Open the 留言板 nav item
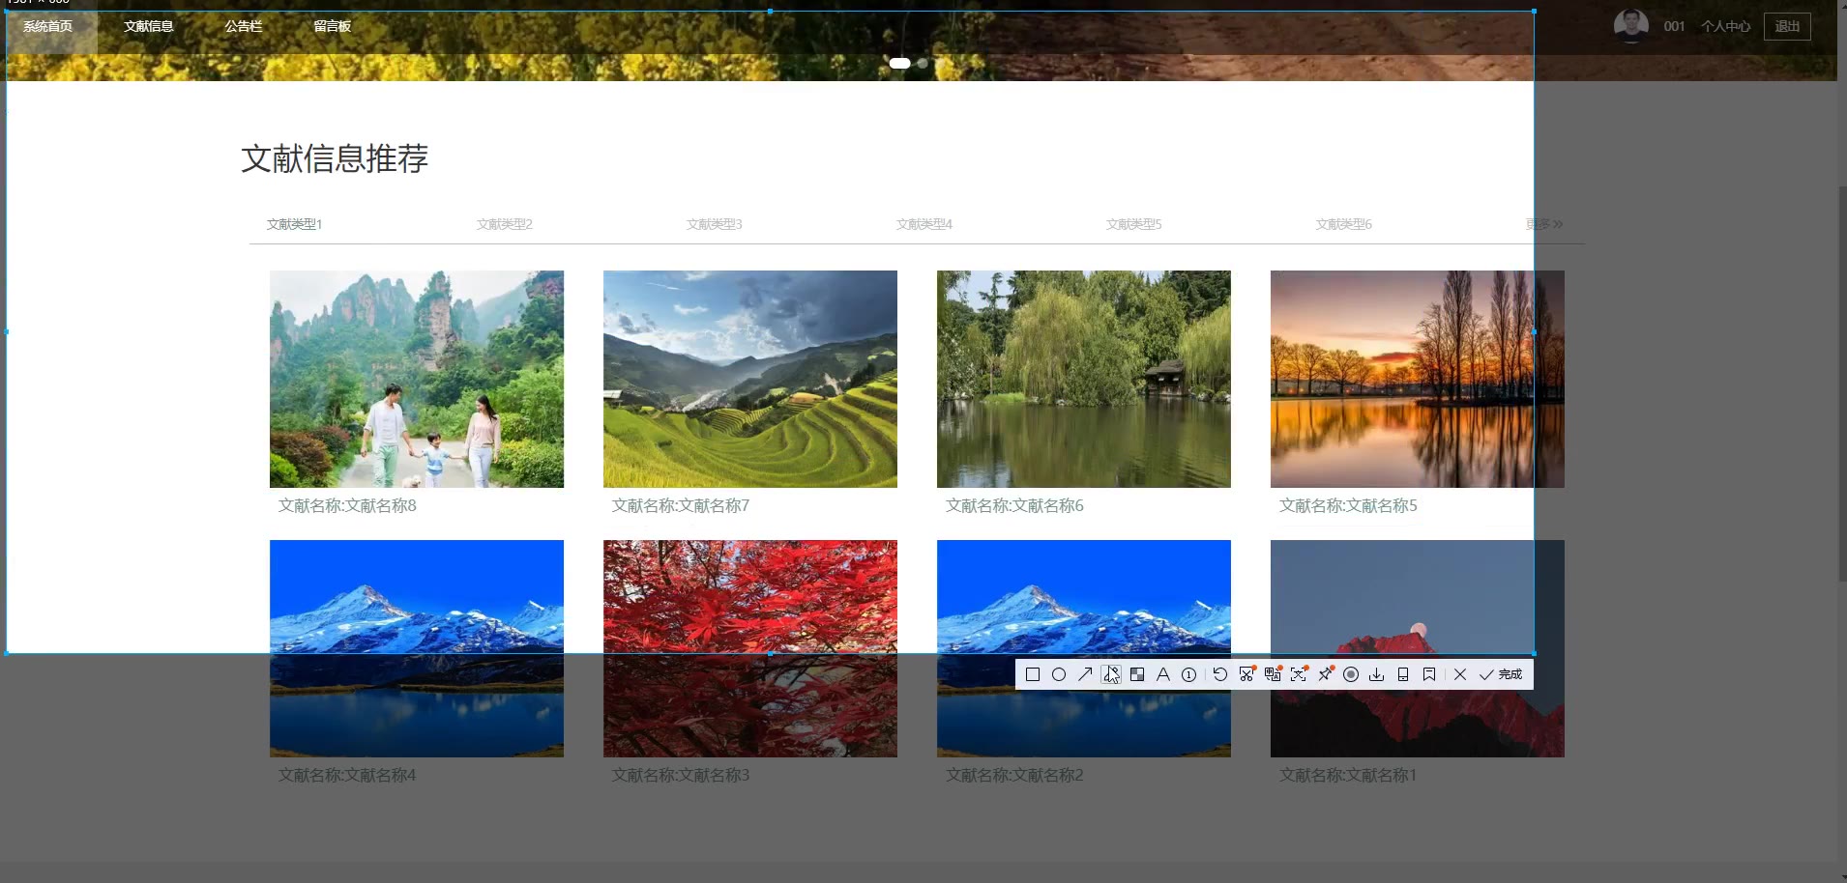1847x883 pixels. pos(332,26)
